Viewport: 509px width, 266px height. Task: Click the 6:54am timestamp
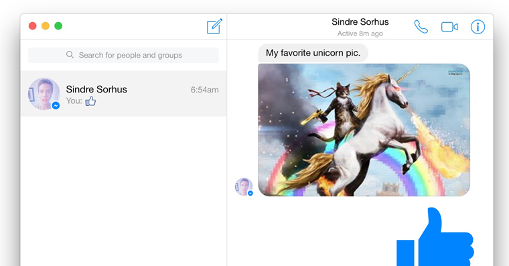204,90
